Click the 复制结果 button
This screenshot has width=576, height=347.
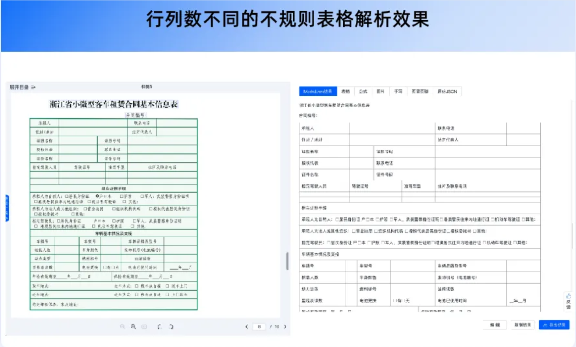pyautogui.click(x=522, y=325)
